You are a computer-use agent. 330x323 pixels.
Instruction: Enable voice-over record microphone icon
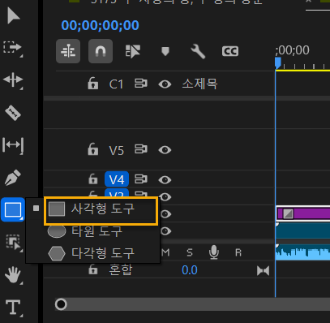(214, 252)
